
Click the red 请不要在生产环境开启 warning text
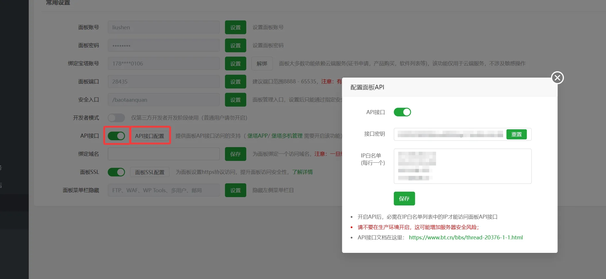pos(418,227)
